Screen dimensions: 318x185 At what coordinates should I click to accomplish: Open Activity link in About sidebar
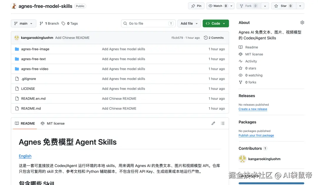tap(251, 61)
